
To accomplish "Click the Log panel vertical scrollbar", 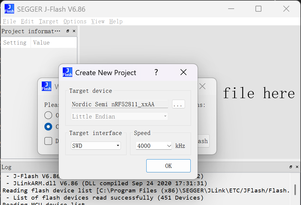I will pyautogui.click(x=295, y=189).
